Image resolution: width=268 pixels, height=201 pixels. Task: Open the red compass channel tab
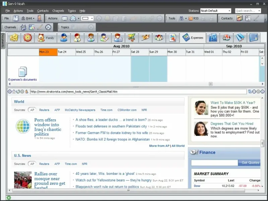(x=28, y=38)
